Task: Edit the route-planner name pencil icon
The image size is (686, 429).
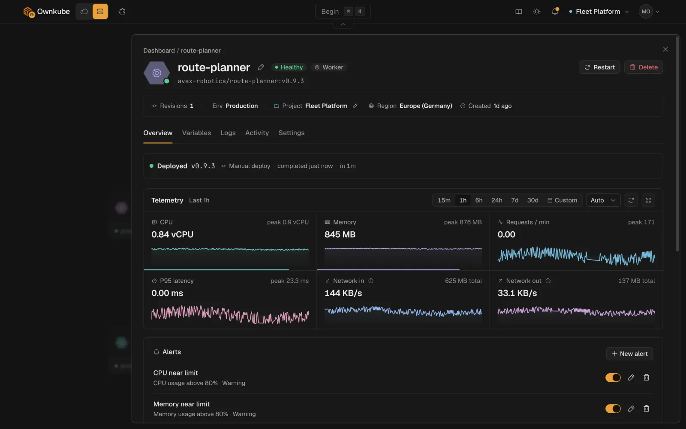Action: 261,67
